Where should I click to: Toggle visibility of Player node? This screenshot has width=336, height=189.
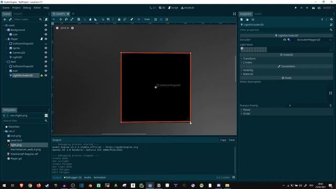[46, 39]
